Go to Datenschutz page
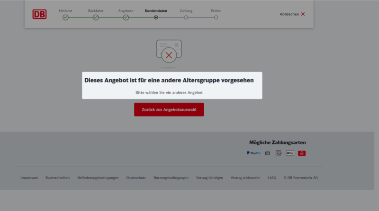The height and width of the screenshot is (211, 379). coord(136,178)
